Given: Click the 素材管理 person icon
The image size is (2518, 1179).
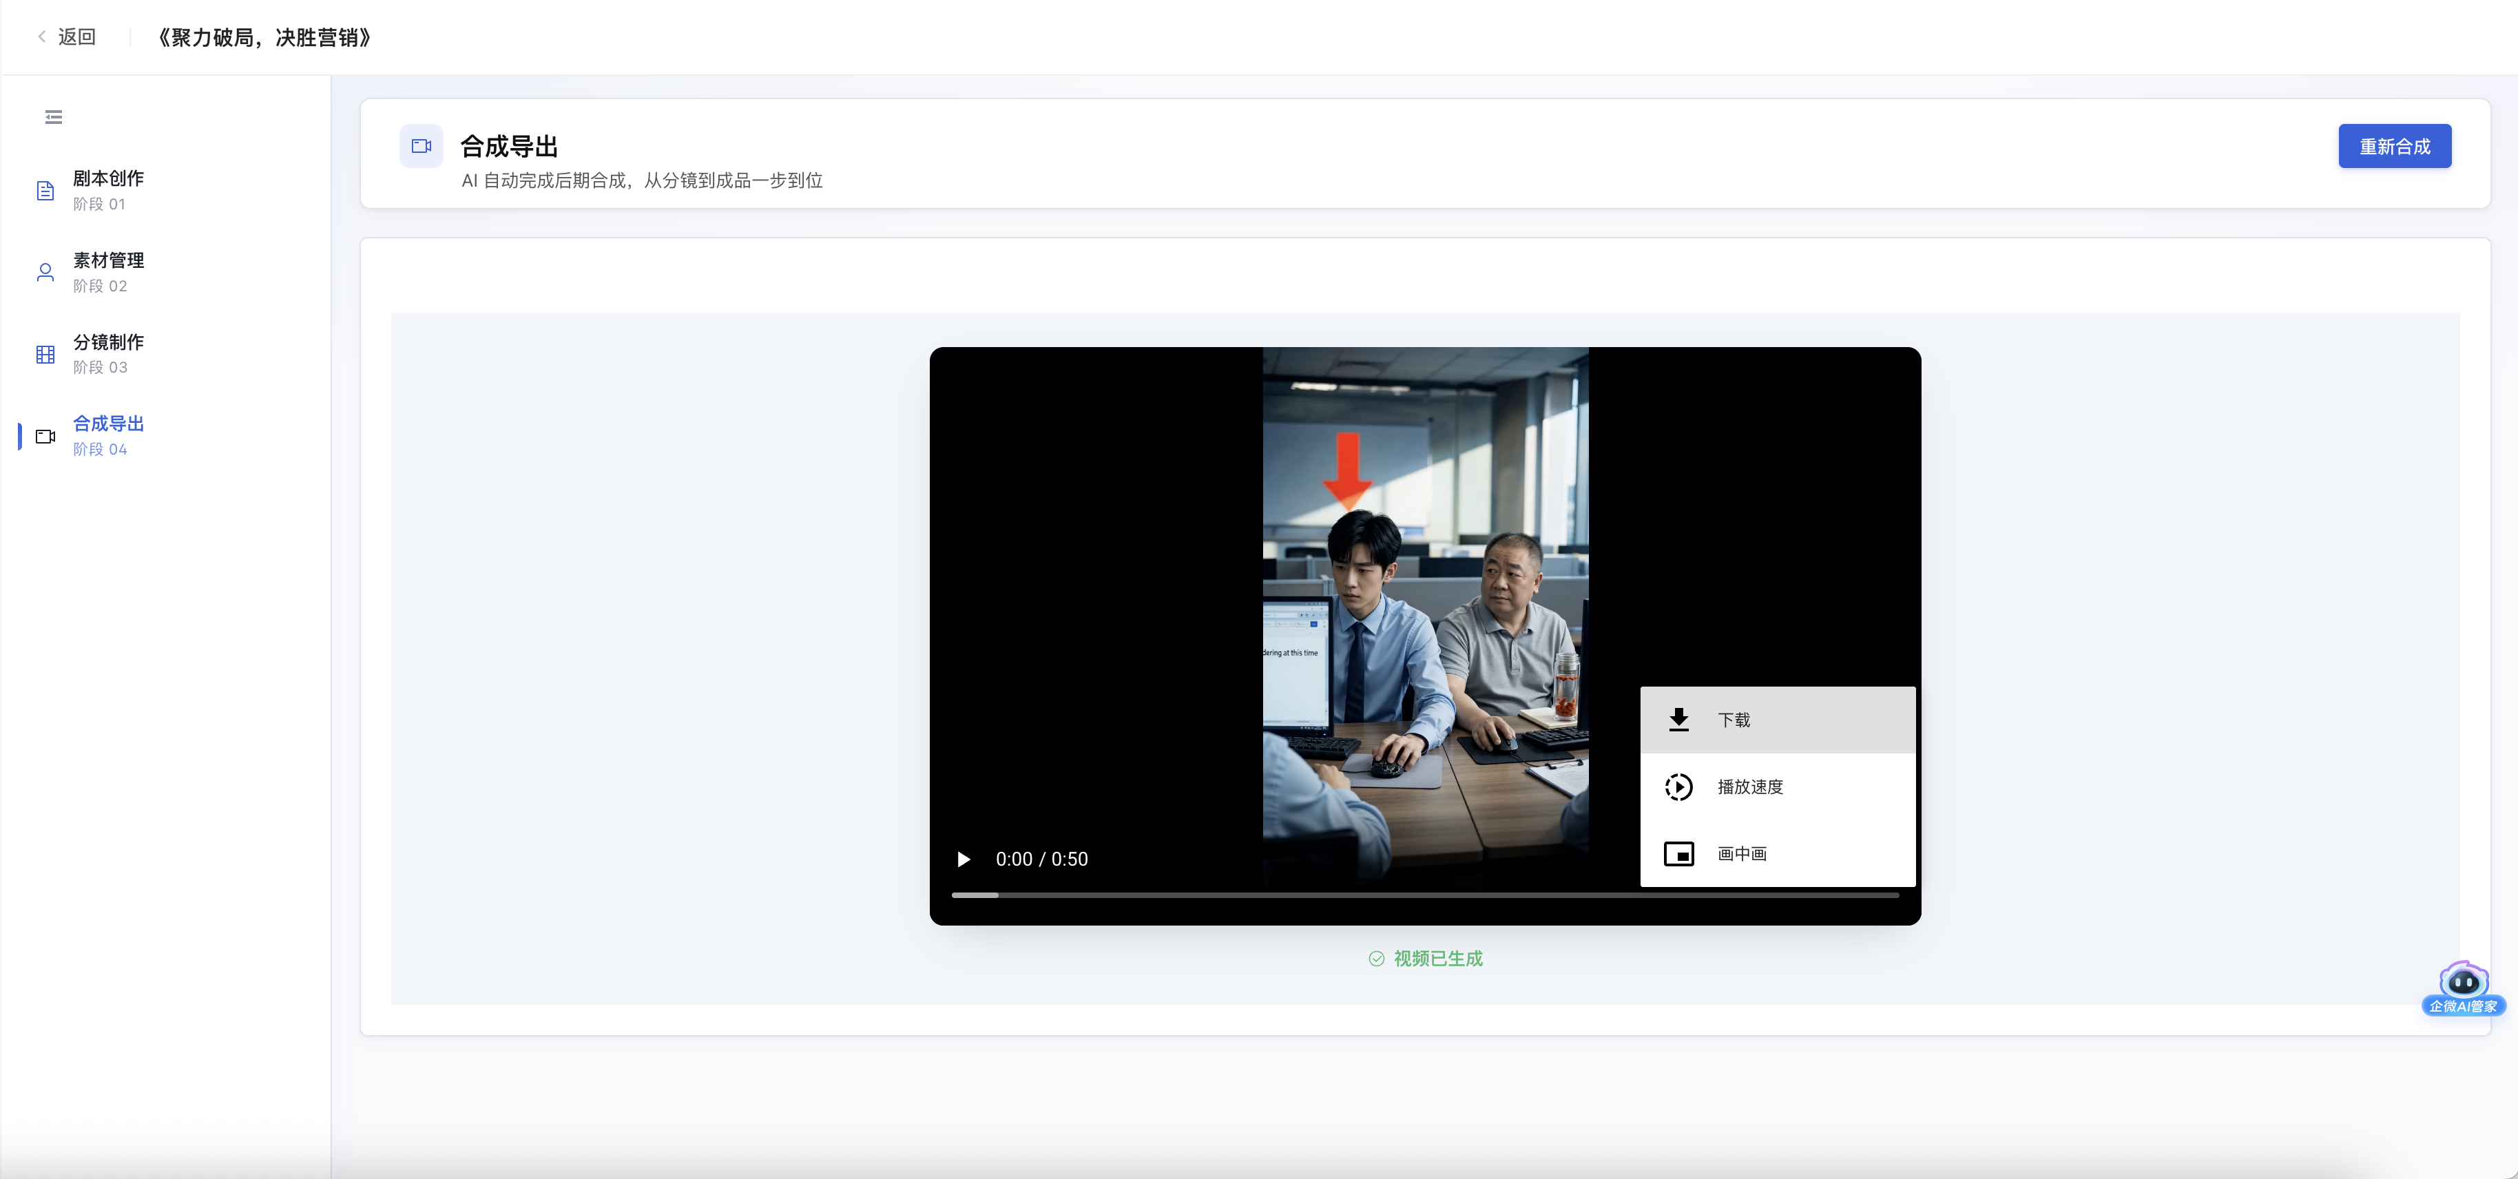Looking at the screenshot, I should click(x=45, y=273).
